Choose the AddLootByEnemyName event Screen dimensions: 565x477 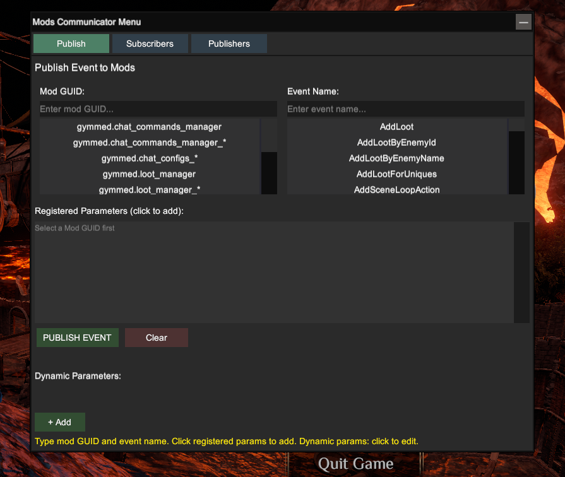tap(396, 158)
